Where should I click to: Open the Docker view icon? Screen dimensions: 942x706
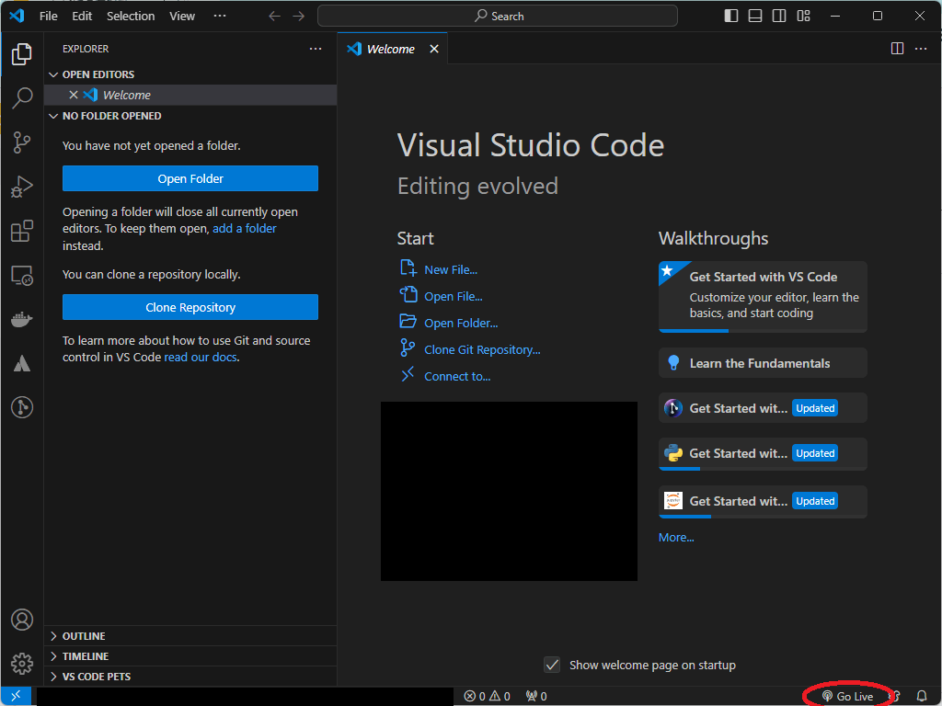point(22,319)
